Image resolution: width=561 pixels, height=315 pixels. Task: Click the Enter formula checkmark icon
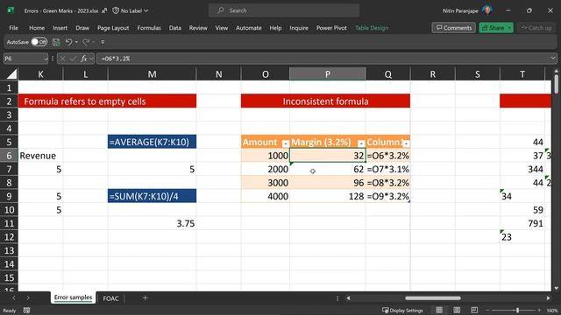(73, 59)
